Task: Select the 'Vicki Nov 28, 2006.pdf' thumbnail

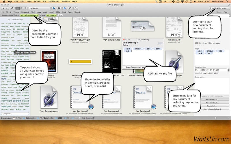Action: click(80, 27)
